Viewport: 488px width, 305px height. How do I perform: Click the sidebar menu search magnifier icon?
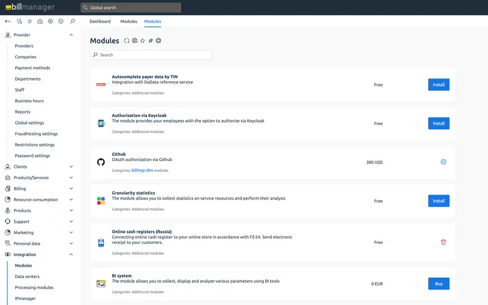click(x=73, y=21)
